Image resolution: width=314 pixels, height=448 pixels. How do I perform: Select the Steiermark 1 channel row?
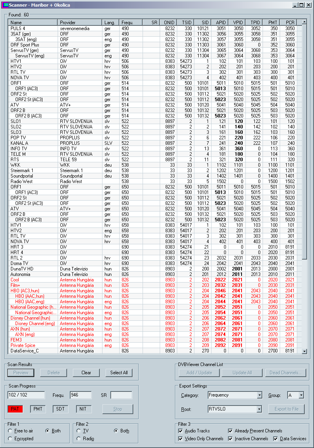tap(155, 170)
